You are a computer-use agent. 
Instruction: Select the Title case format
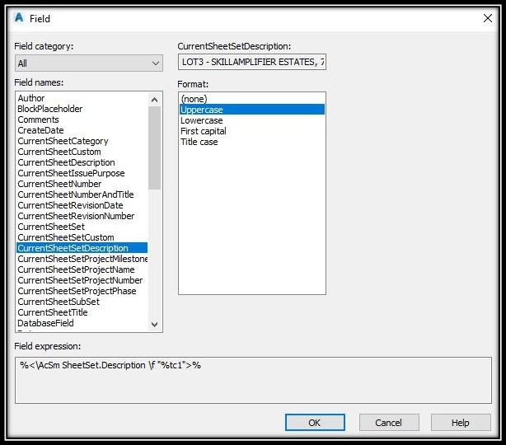[x=252, y=142]
